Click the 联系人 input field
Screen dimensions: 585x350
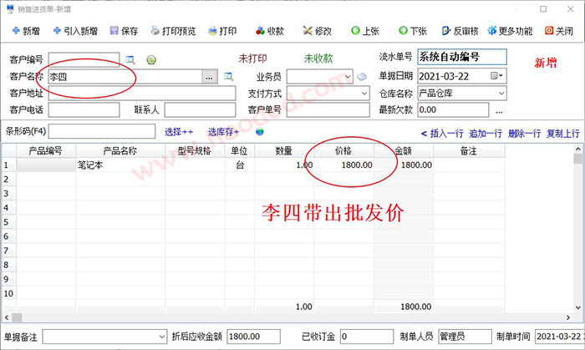pos(200,110)
